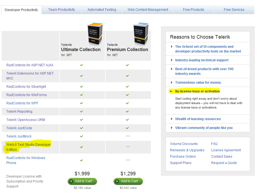The image size is (257, 193).
Task: Click Ultimate checkmark in Telerik JustMock row
Action: point(82,136)
